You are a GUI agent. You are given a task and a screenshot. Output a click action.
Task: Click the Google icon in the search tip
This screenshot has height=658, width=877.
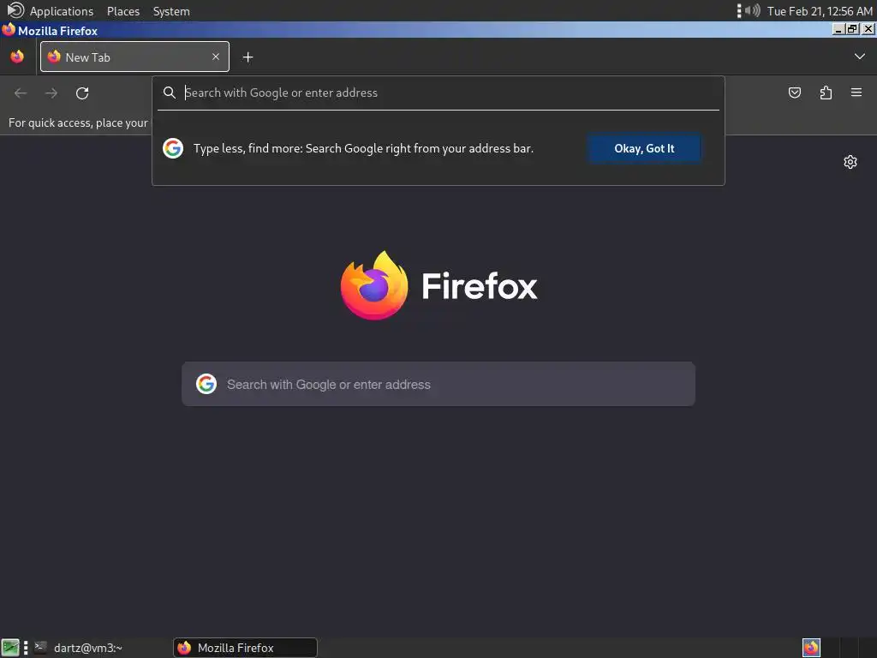coord(173,148)
